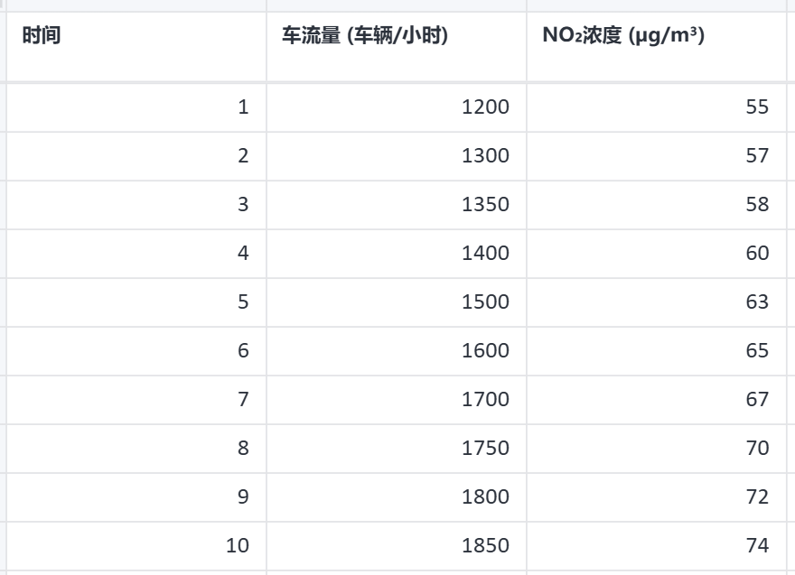
Task: Click the traffic flow cell showing 1800
Action: 397,497
